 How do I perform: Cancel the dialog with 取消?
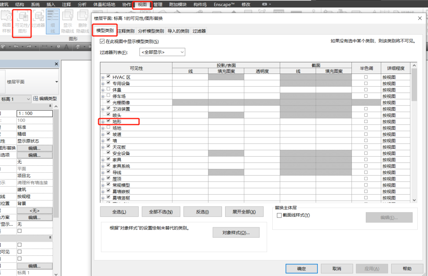tap(337, 268)
